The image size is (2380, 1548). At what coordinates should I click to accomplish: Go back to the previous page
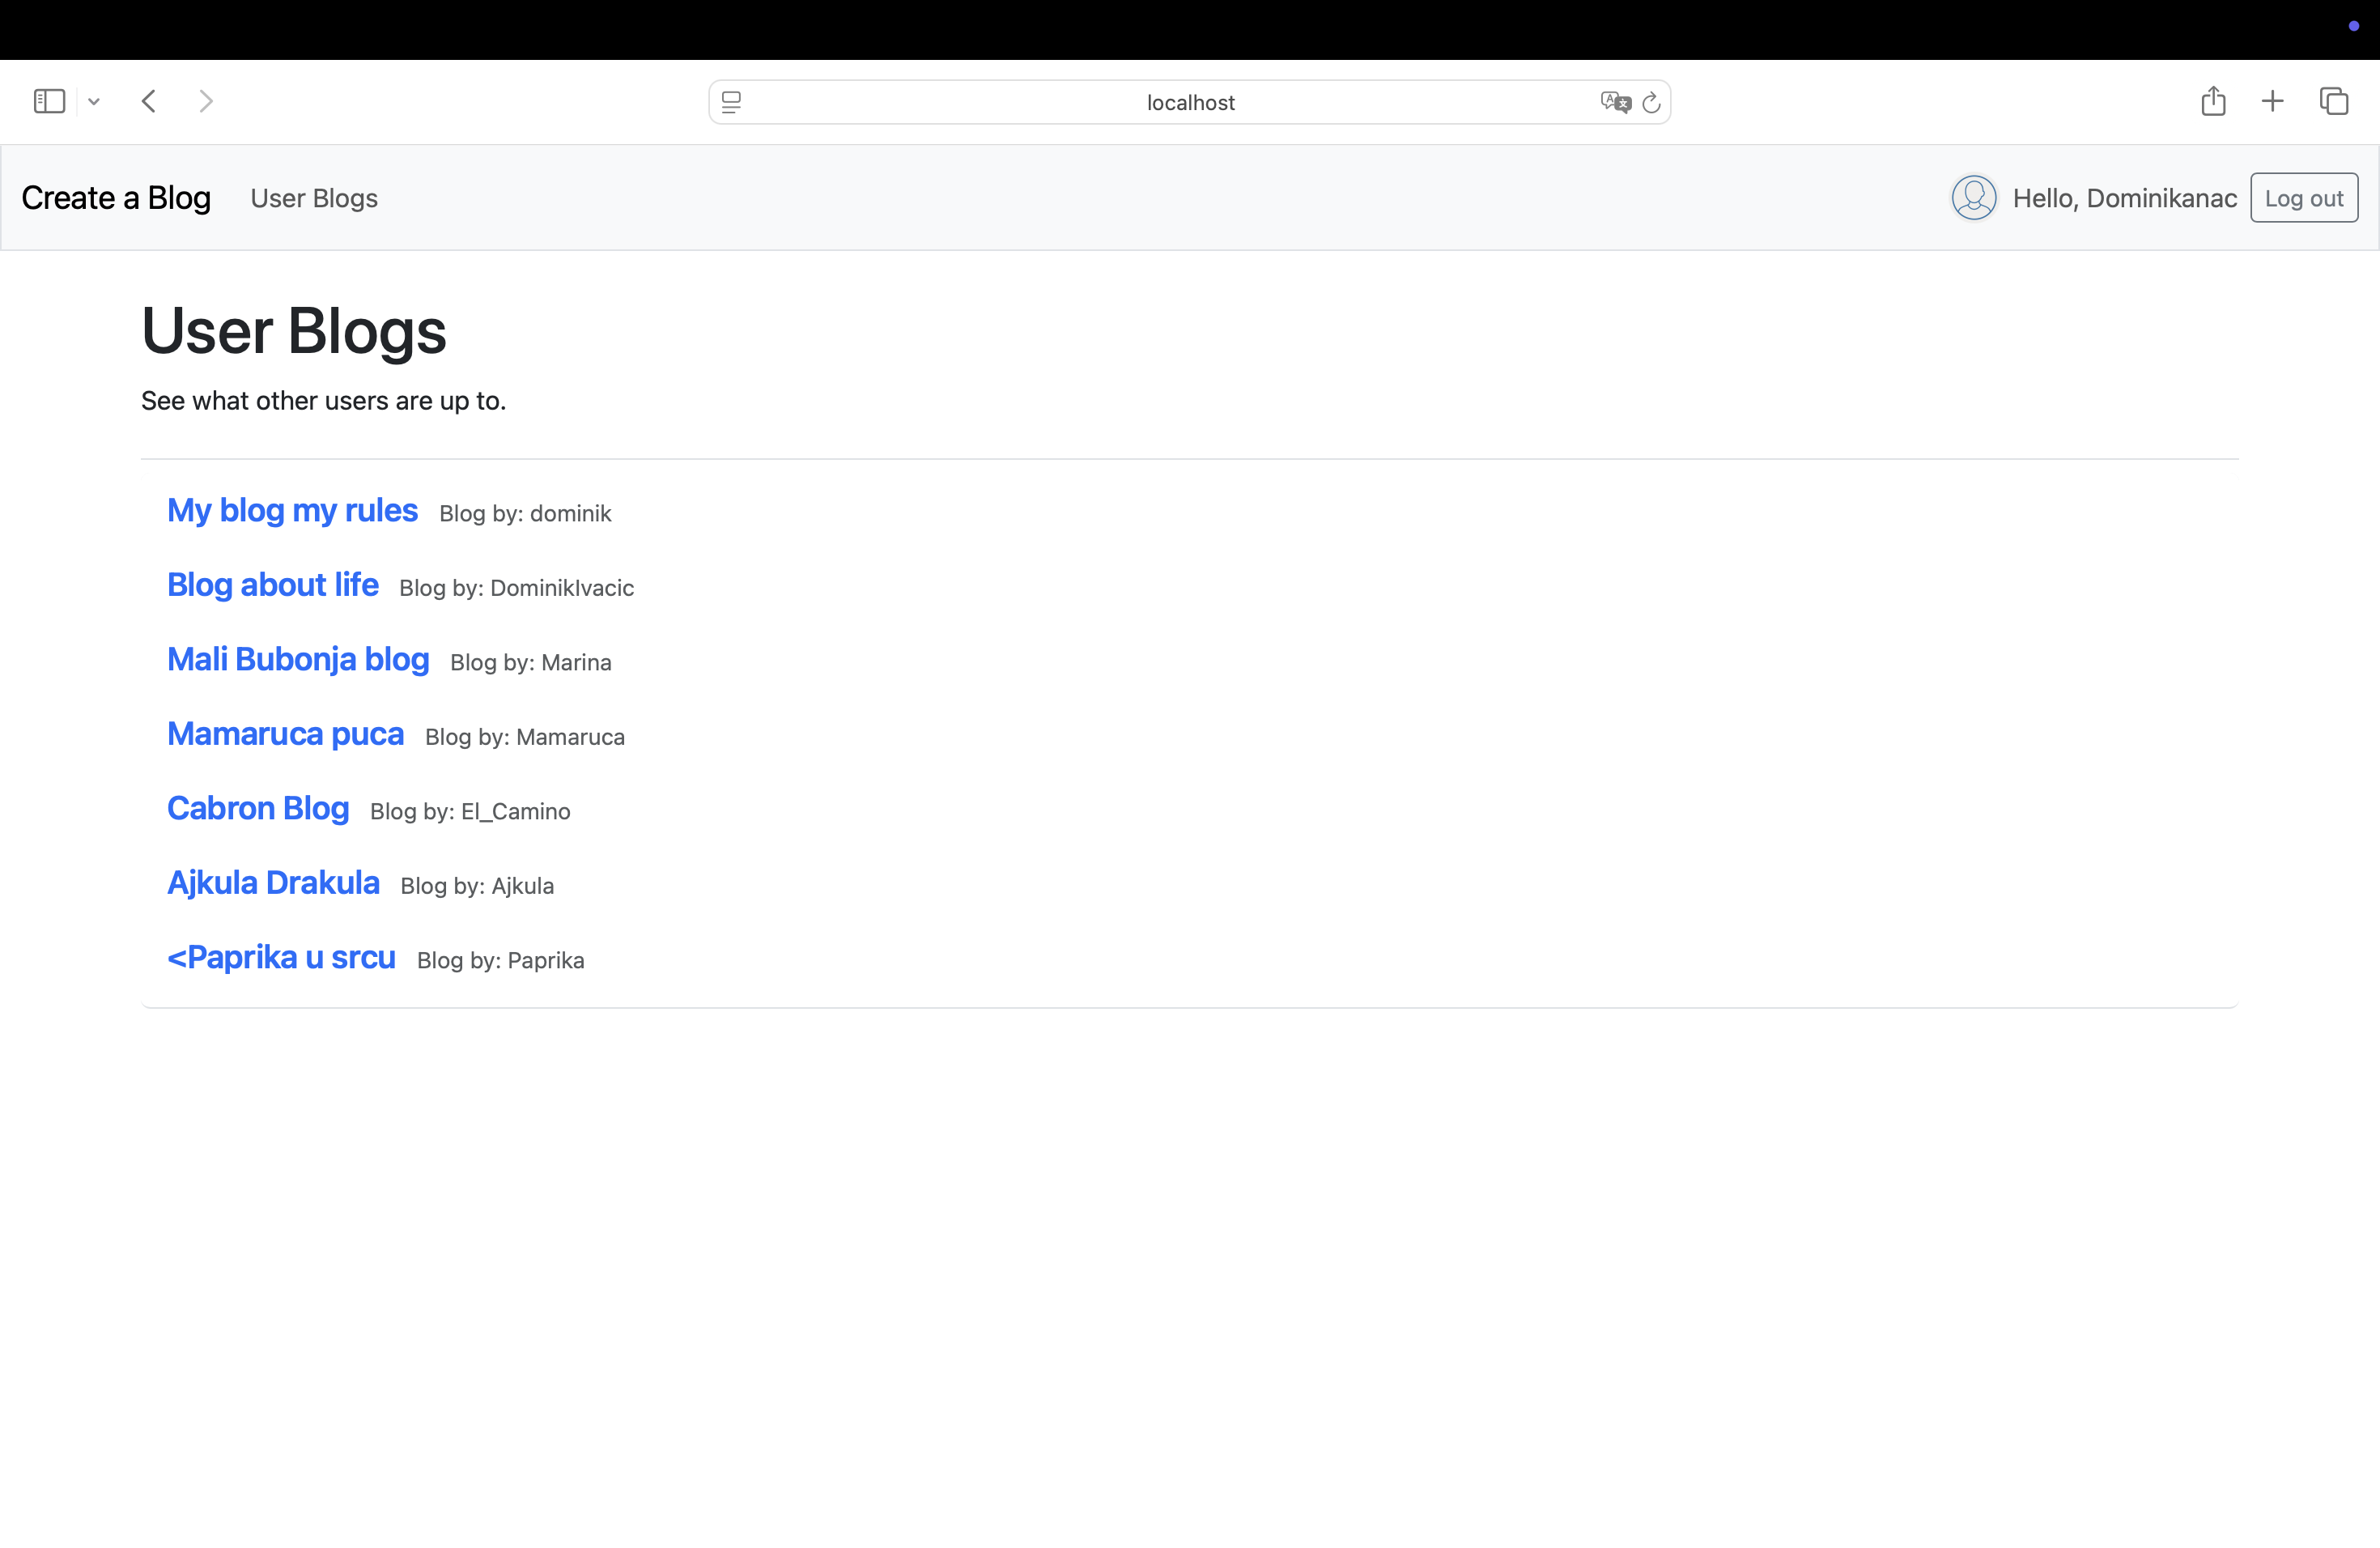(148, 100)
